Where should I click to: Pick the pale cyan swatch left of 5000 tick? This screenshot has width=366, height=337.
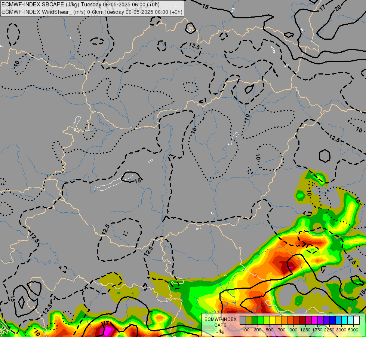point(351,321)
